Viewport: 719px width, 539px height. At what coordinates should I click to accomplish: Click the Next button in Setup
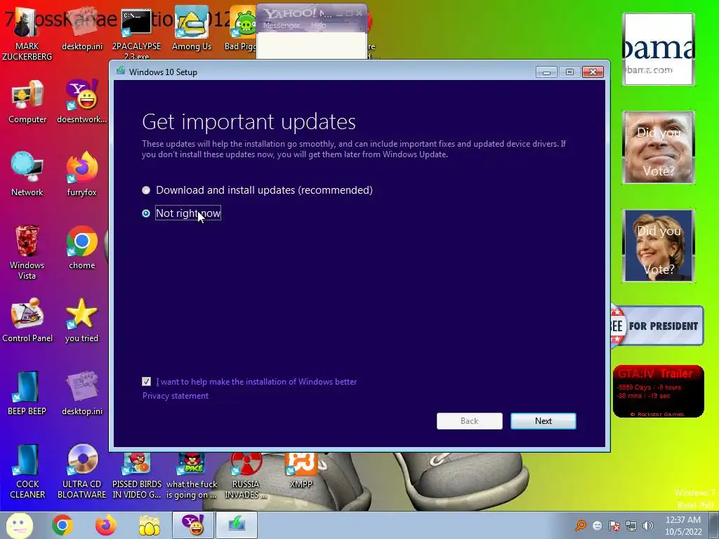543,421
